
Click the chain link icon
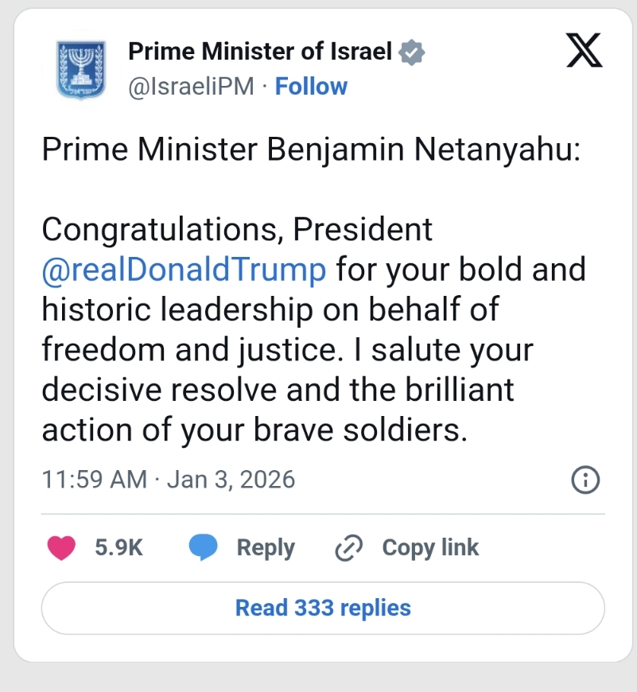(x=349, y=547)
